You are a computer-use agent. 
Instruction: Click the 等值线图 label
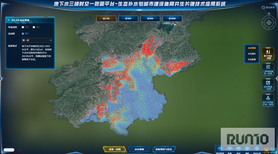(x=12, y=27)
